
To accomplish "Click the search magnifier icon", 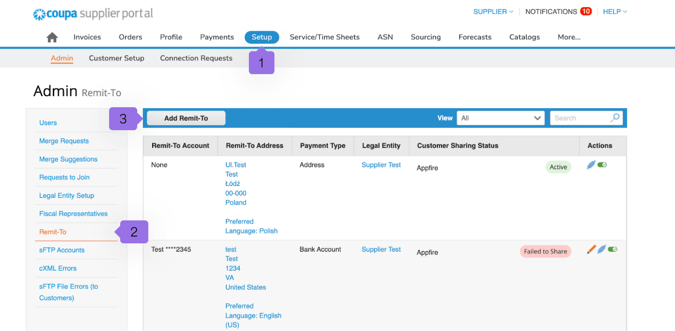I will click(615, 118).
